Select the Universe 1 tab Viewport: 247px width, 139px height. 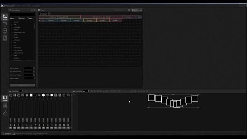point(43,14)
